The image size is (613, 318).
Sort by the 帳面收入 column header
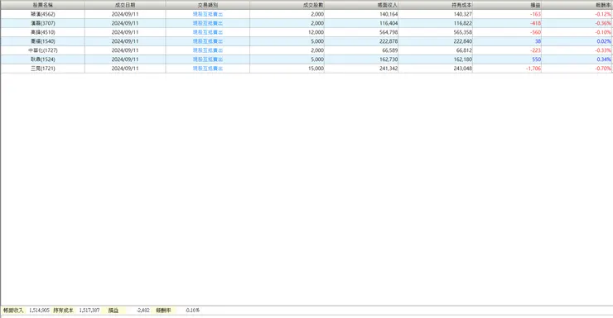pos(362,5)
